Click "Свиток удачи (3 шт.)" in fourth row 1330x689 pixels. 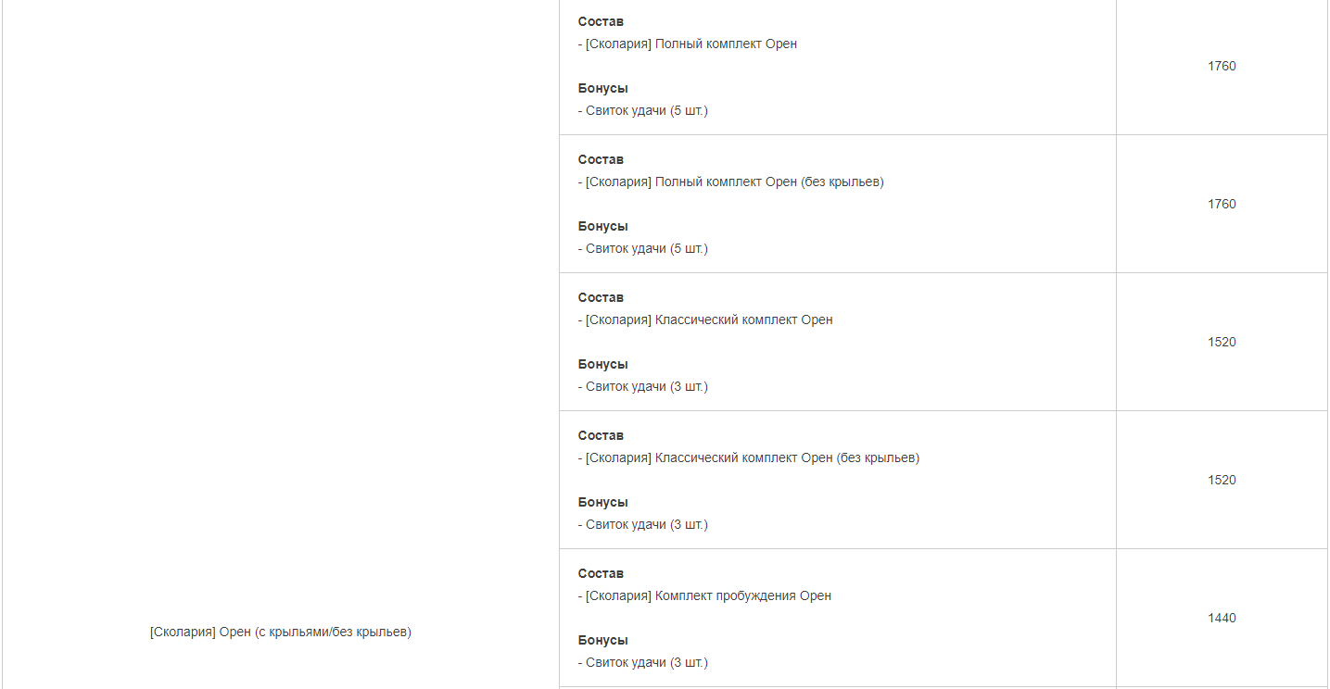(x=647, y=524)
